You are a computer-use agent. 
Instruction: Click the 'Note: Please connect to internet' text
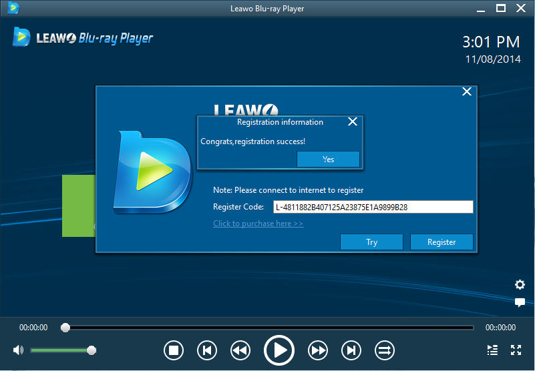(289, 190)
